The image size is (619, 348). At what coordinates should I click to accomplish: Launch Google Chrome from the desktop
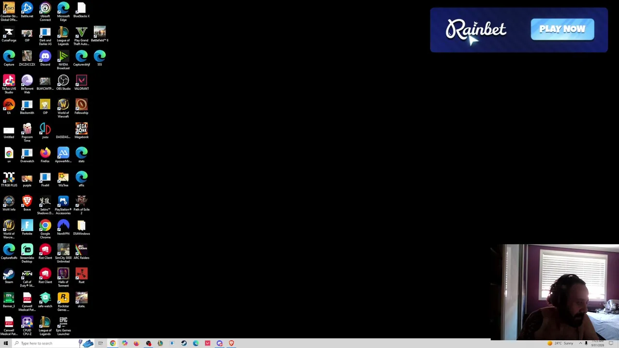tap(45, 229)
